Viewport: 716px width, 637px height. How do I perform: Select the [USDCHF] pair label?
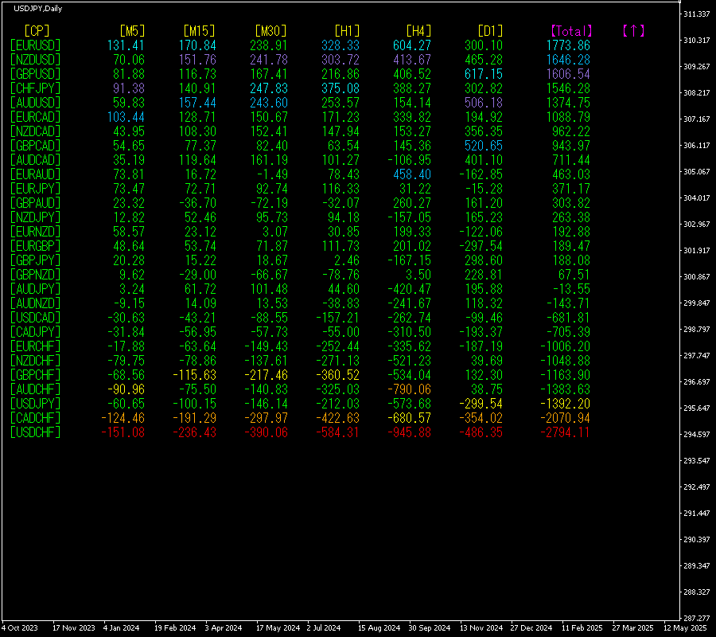tap(35, 432)
